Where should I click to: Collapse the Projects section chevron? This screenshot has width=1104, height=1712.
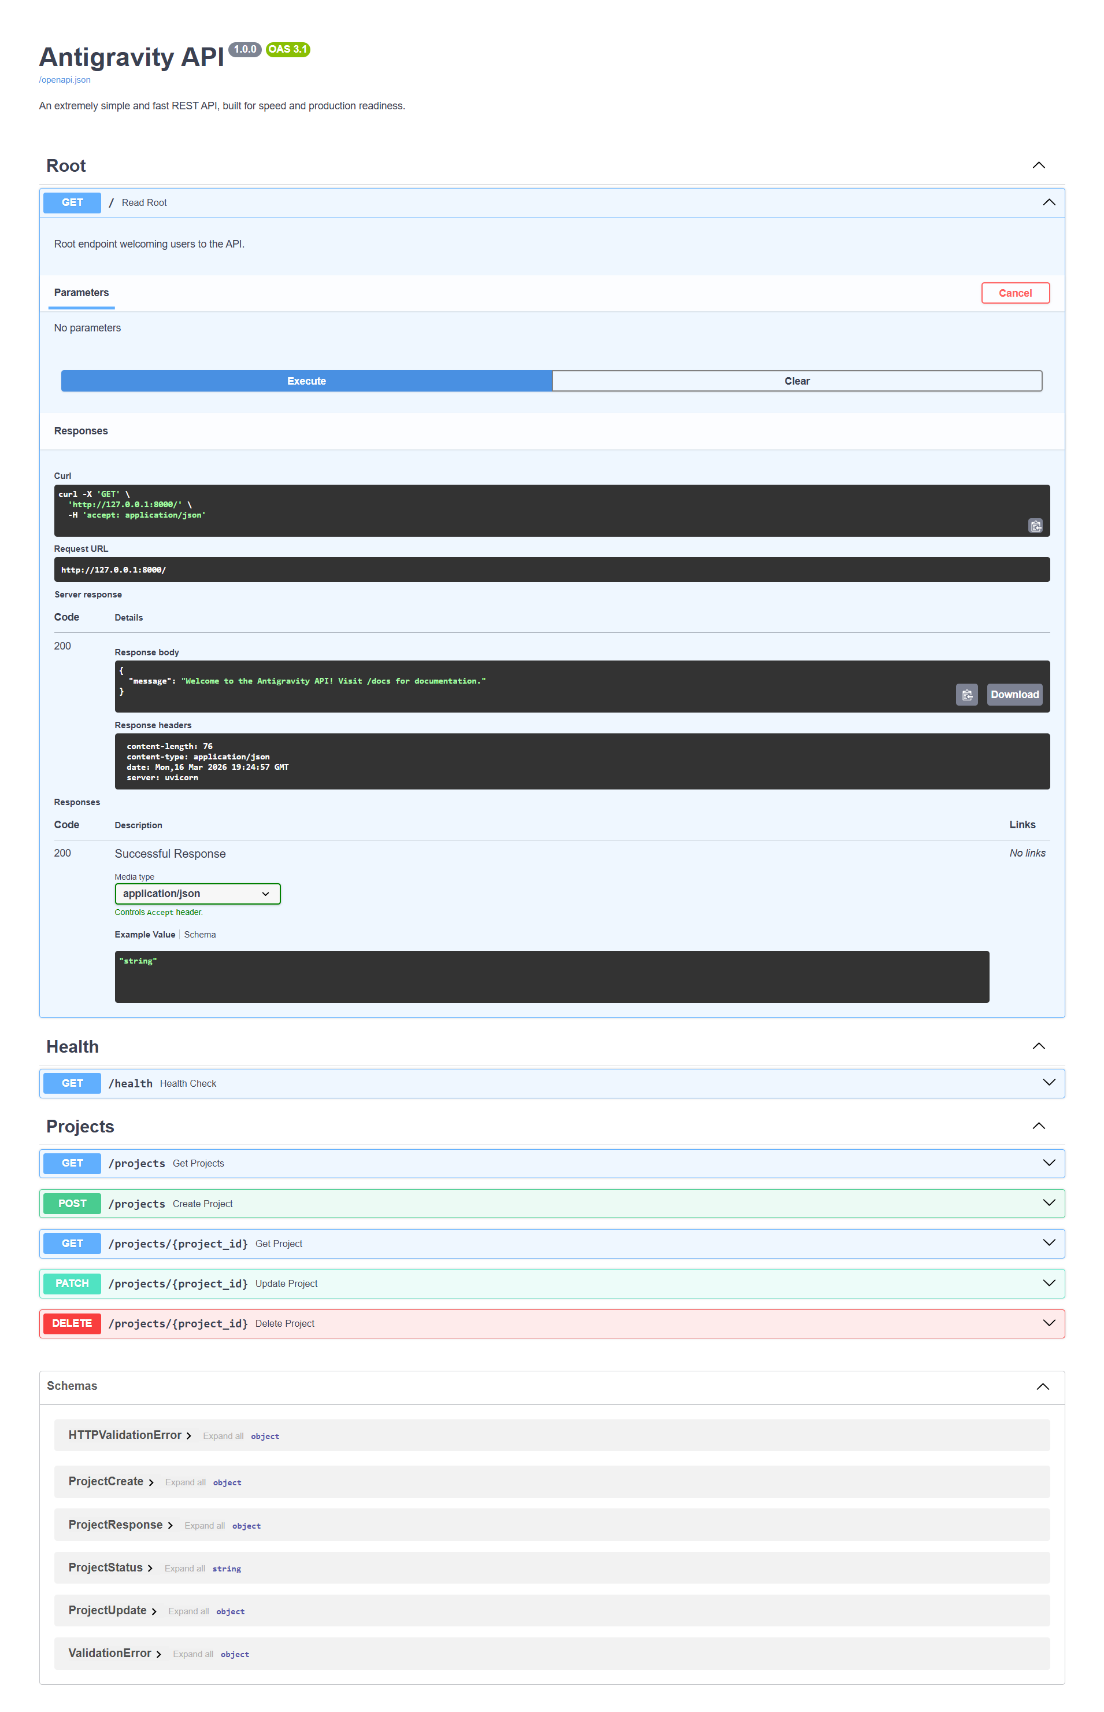pos(1038,1126)
